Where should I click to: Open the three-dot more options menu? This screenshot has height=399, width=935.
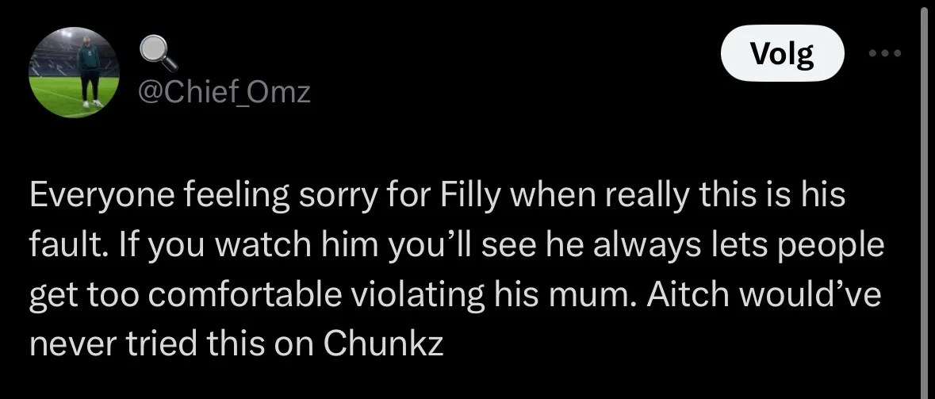click(x=886, y=54)
